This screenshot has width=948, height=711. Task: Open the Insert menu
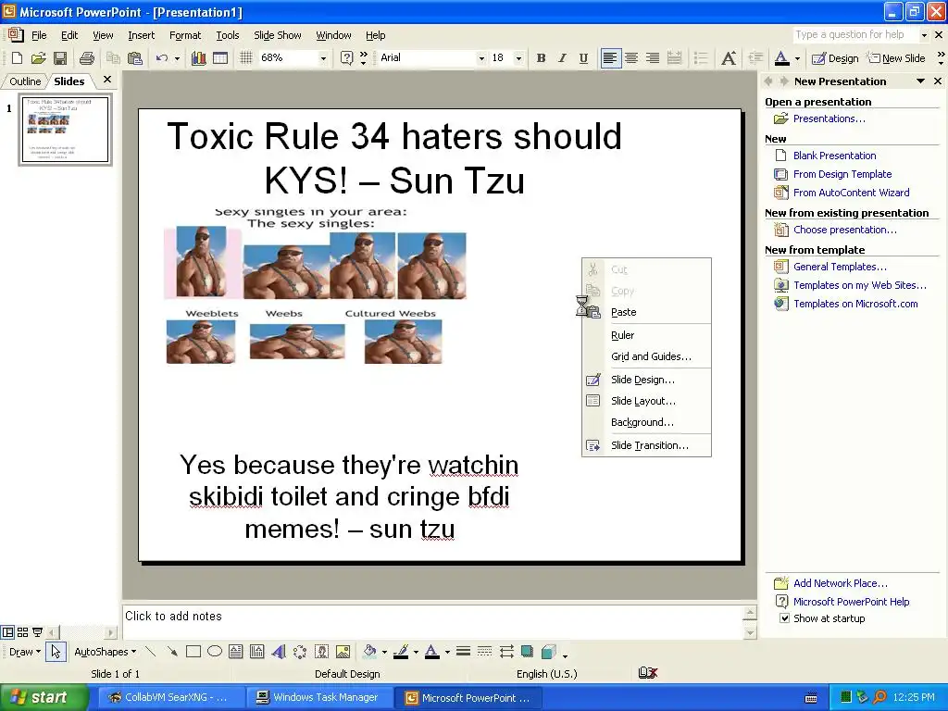tap(141, 35)
